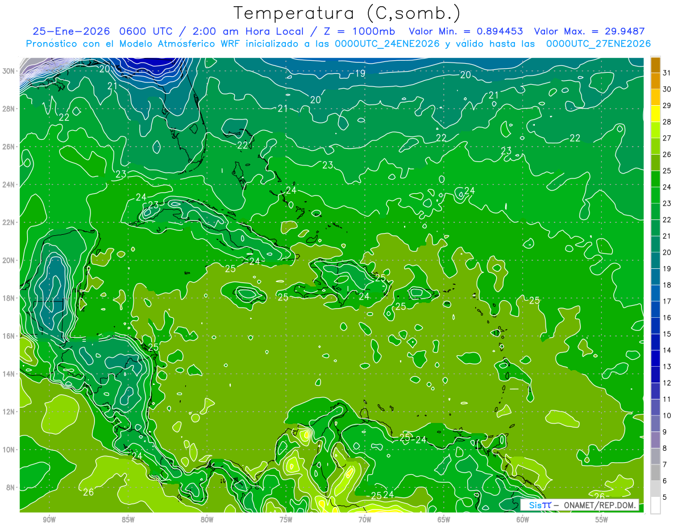Viewport: 682px width, 527px height.
Task: Click the 24N latitude axis label
Action: coord(10,185)
